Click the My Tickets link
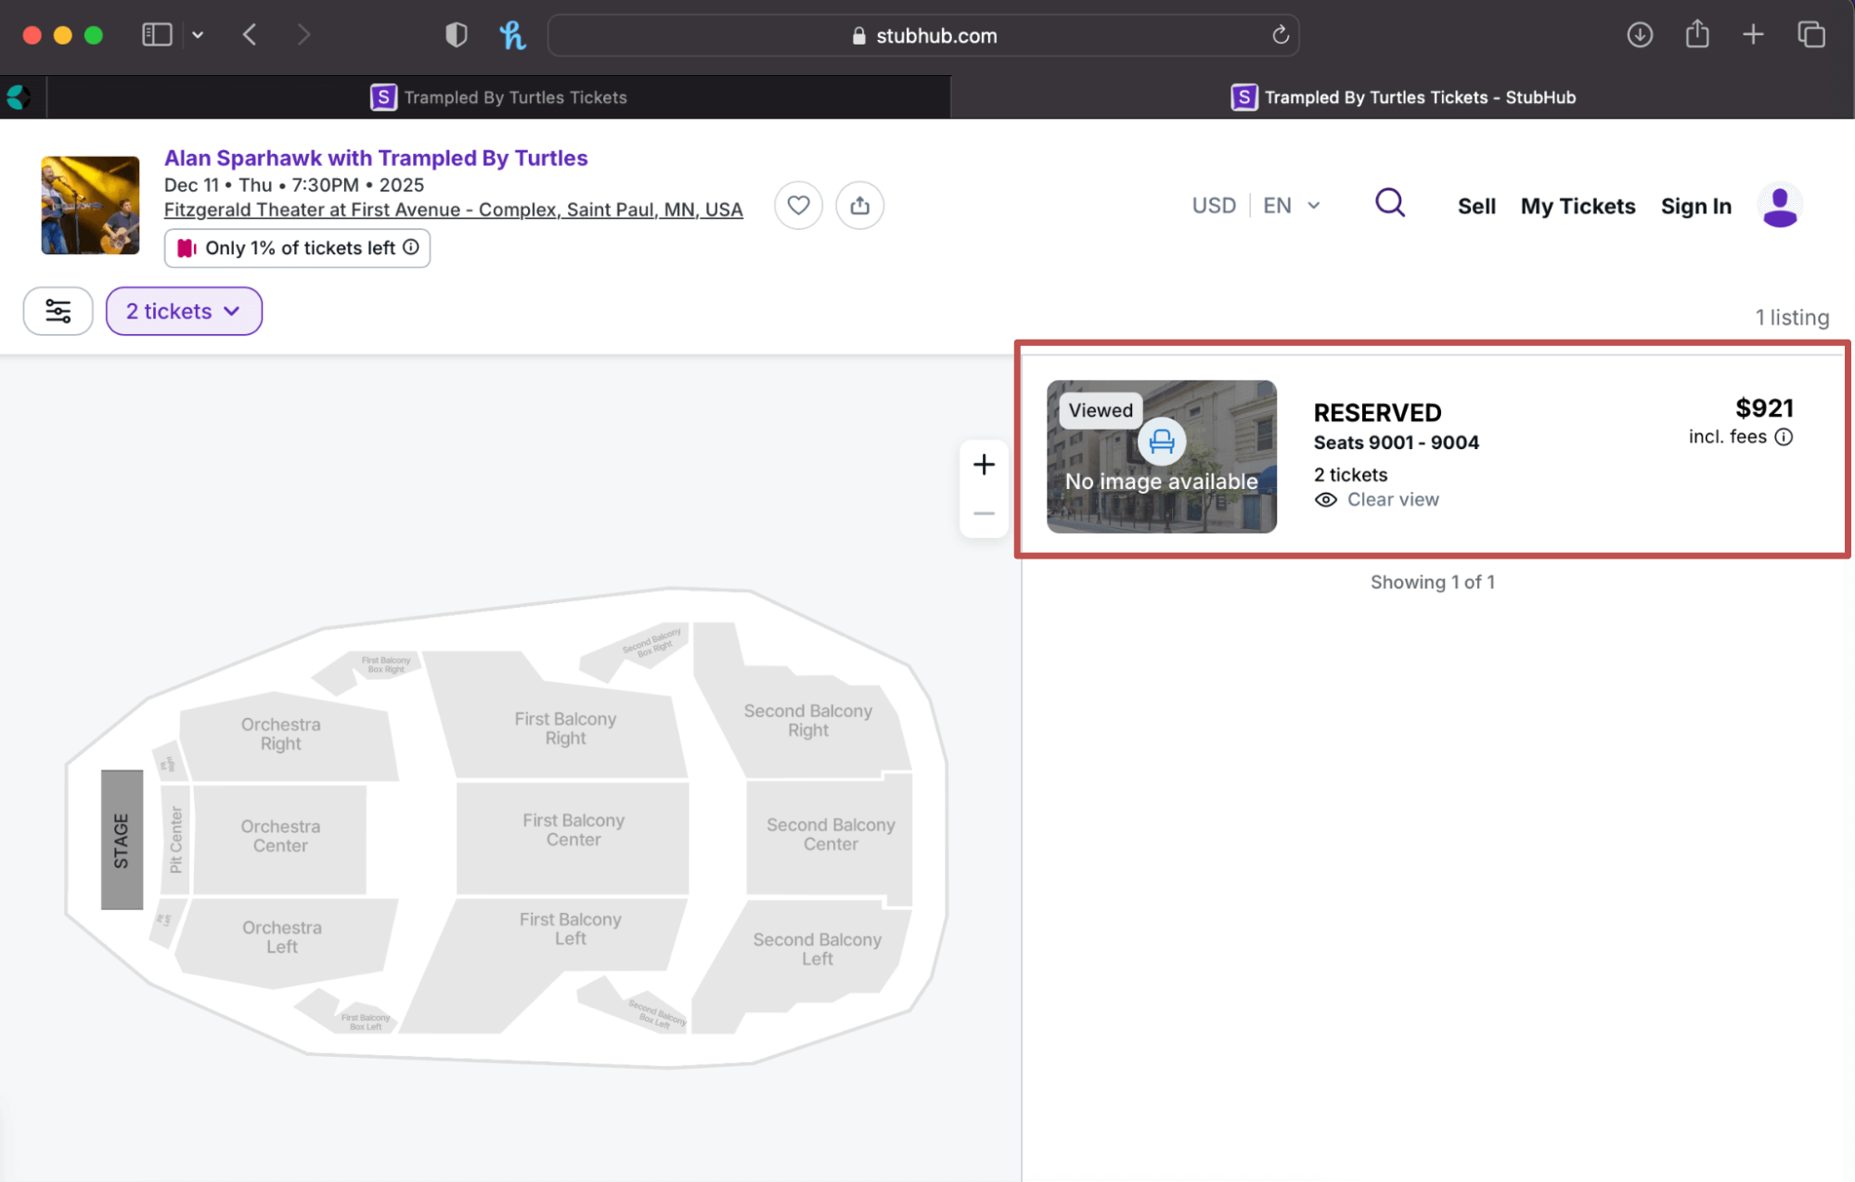 [1577, 206]
